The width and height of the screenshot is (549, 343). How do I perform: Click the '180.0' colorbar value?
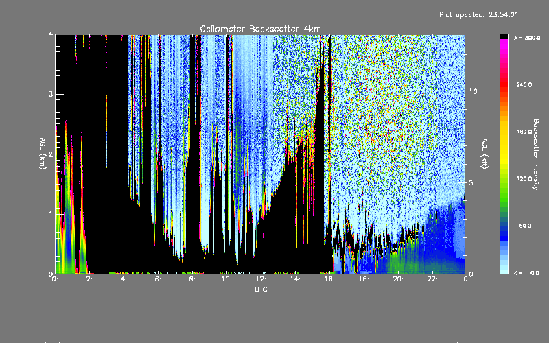(524, 132)
